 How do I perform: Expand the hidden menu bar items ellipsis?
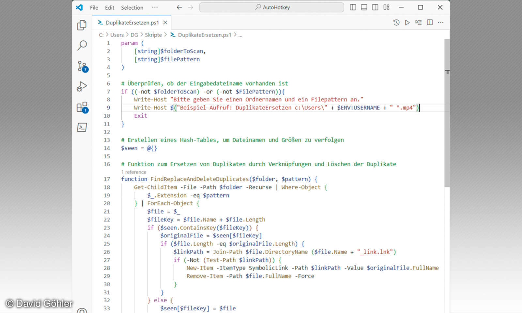[155, 7]
